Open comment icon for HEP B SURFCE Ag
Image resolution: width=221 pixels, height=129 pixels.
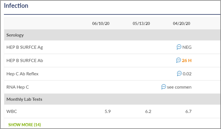179,47
